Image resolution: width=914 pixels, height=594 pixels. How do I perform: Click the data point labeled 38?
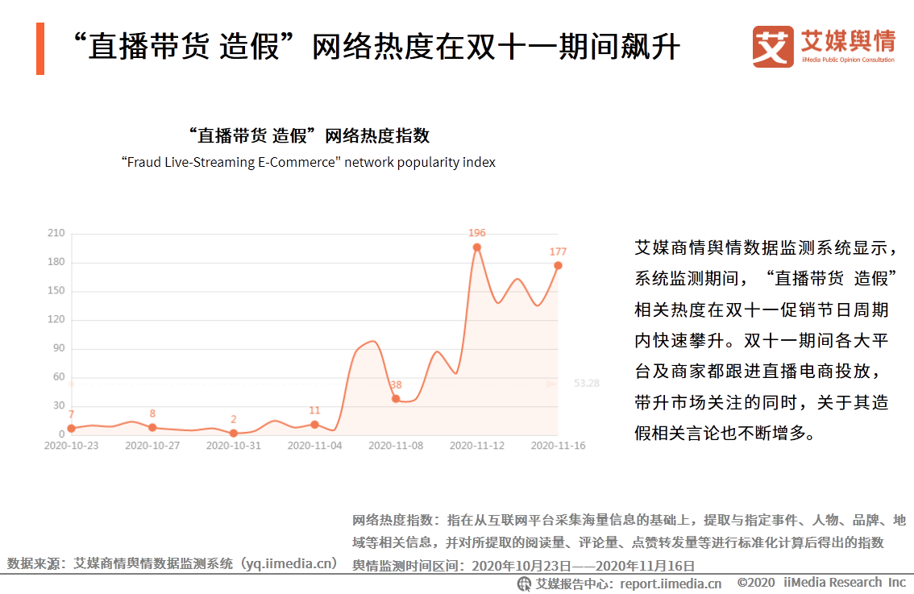pos(394,400)
